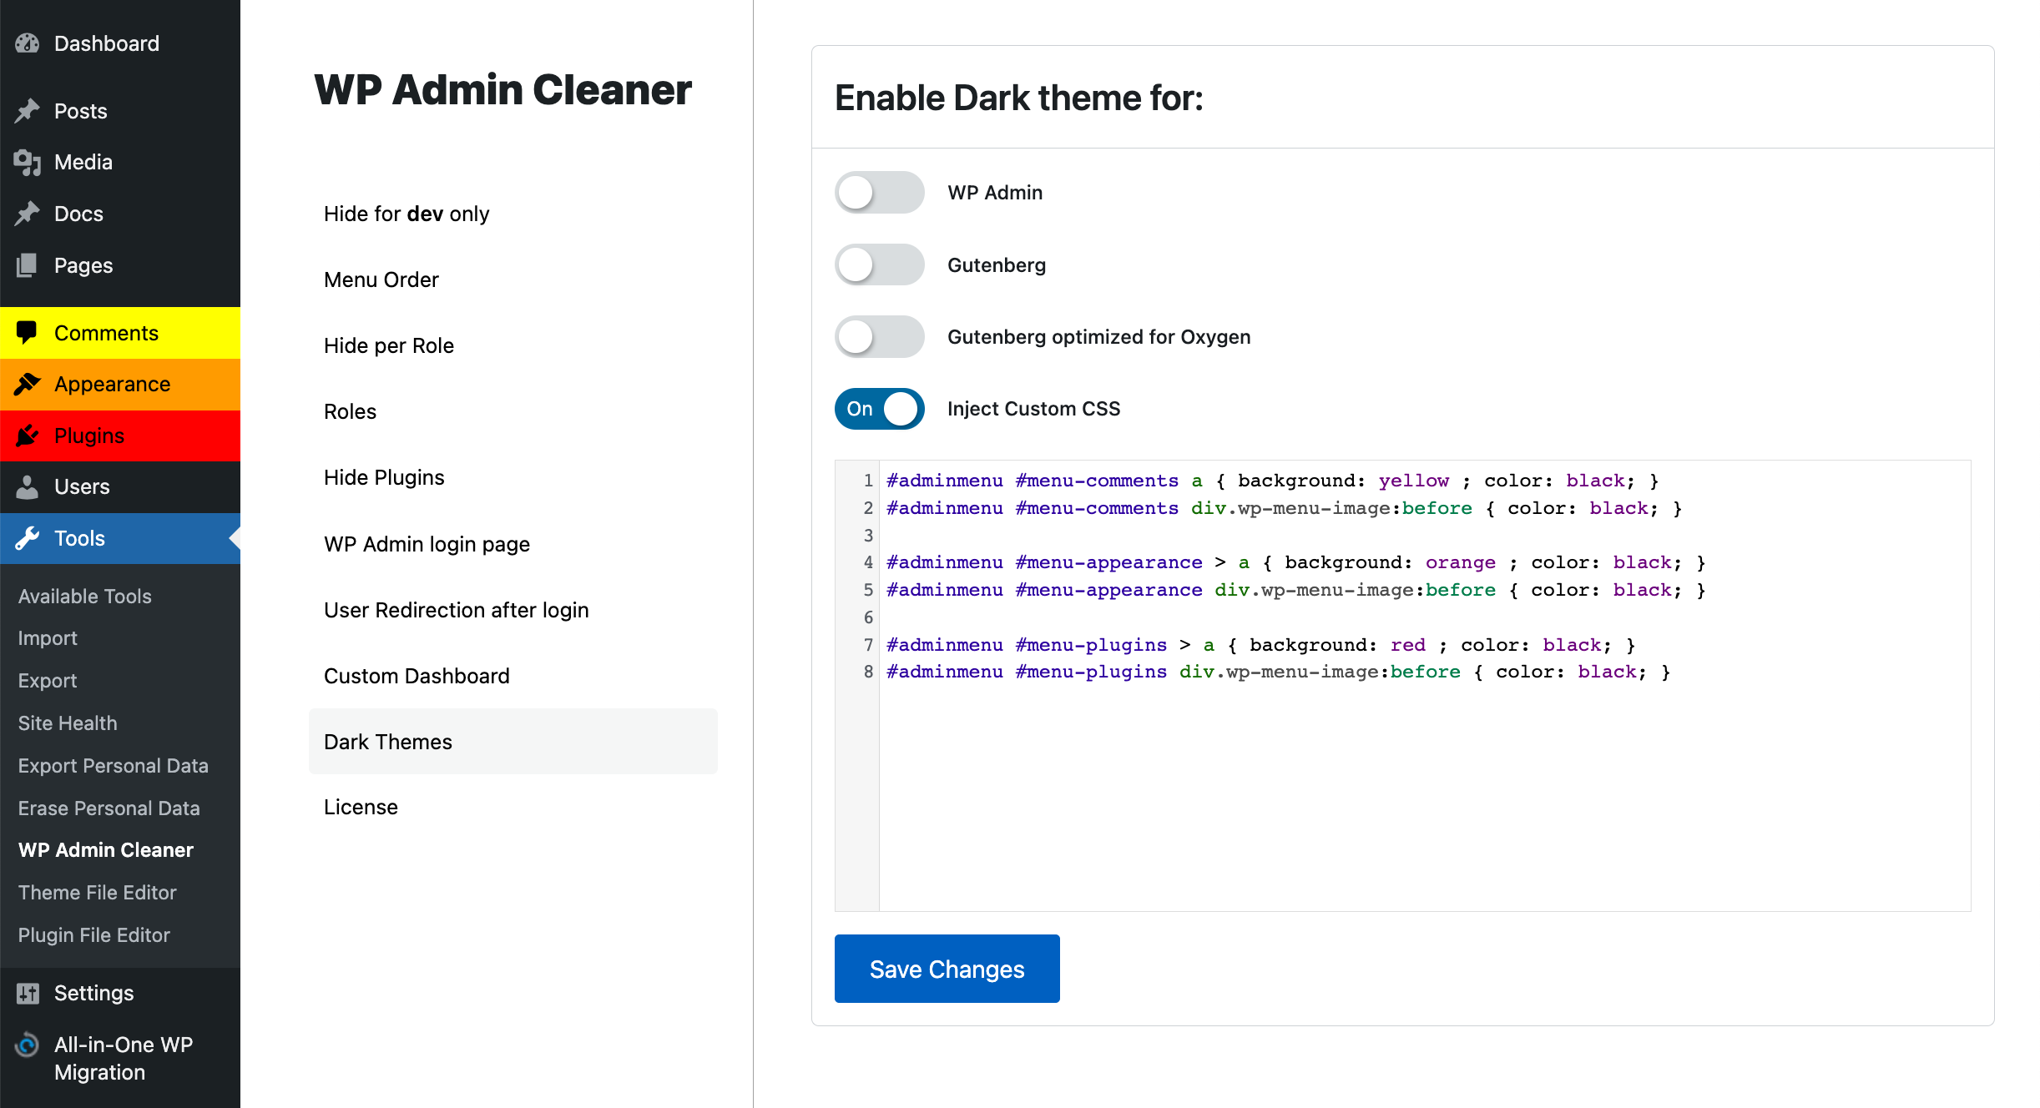The width and height of the screenshot is (2040, 1108).
Task: Go to Export submenu link
Action: (48, 681)
